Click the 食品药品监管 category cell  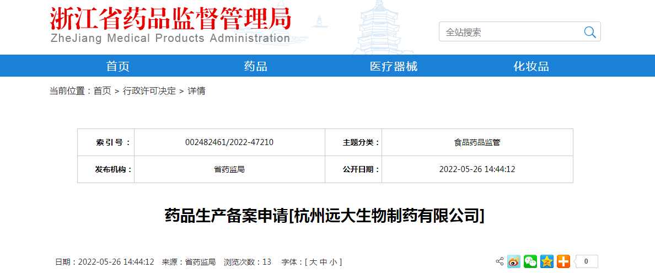coord(477,142)
